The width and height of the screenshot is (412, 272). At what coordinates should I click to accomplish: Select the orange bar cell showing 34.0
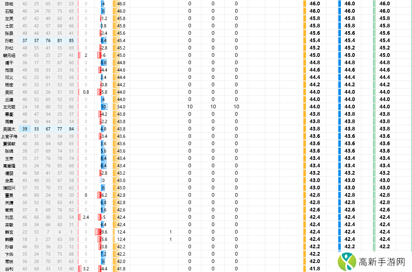tap(121, 107)
